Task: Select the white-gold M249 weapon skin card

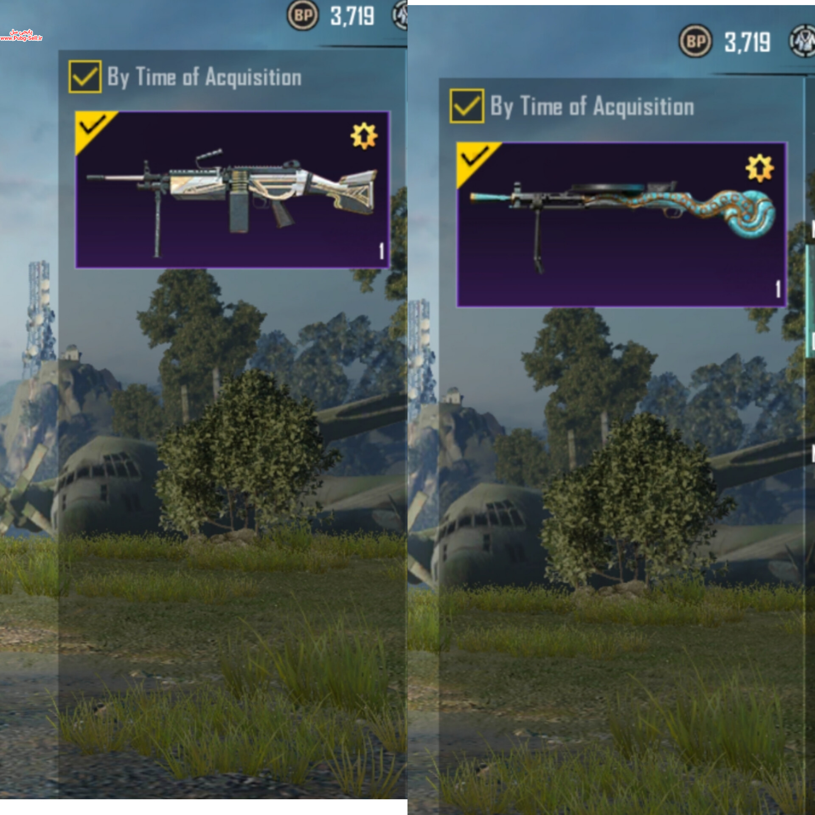Action: tap(233, 190)
